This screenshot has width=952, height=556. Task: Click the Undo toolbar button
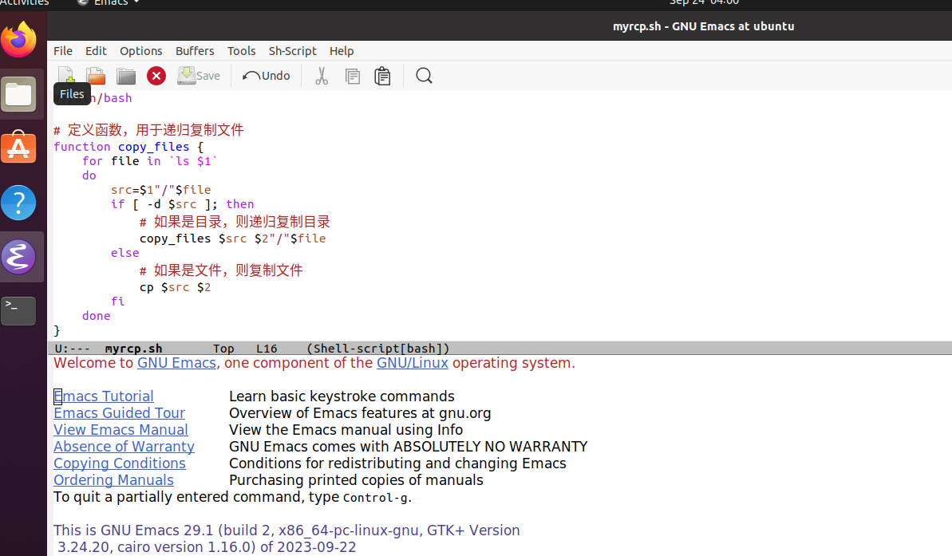266,76
